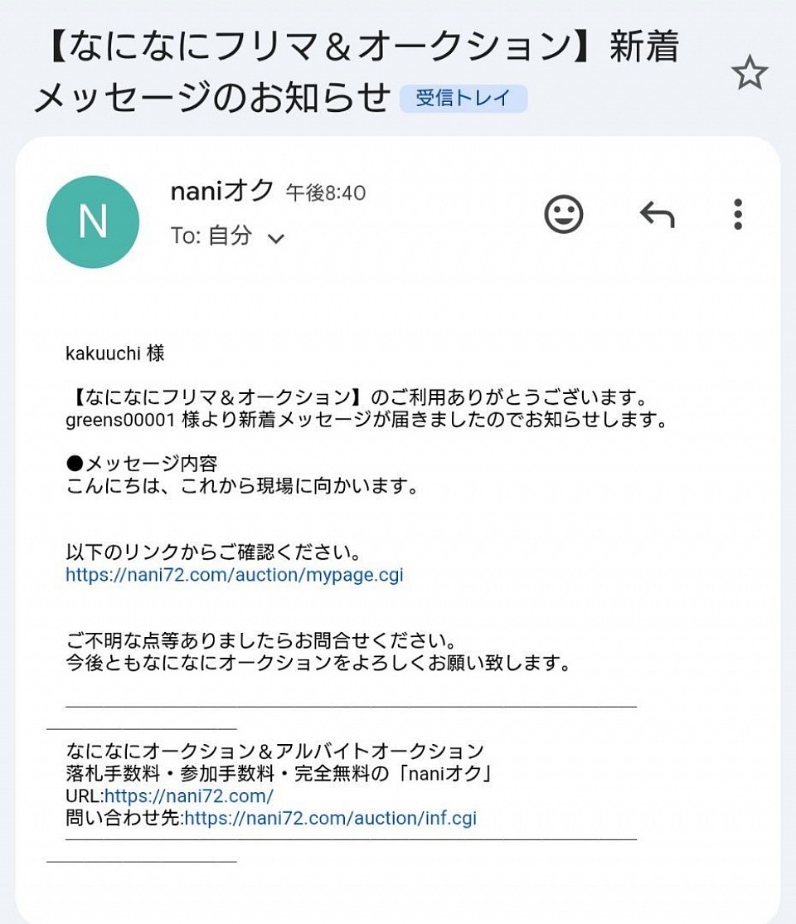Star this email message

pyautogui.click(x=750, y=74)
